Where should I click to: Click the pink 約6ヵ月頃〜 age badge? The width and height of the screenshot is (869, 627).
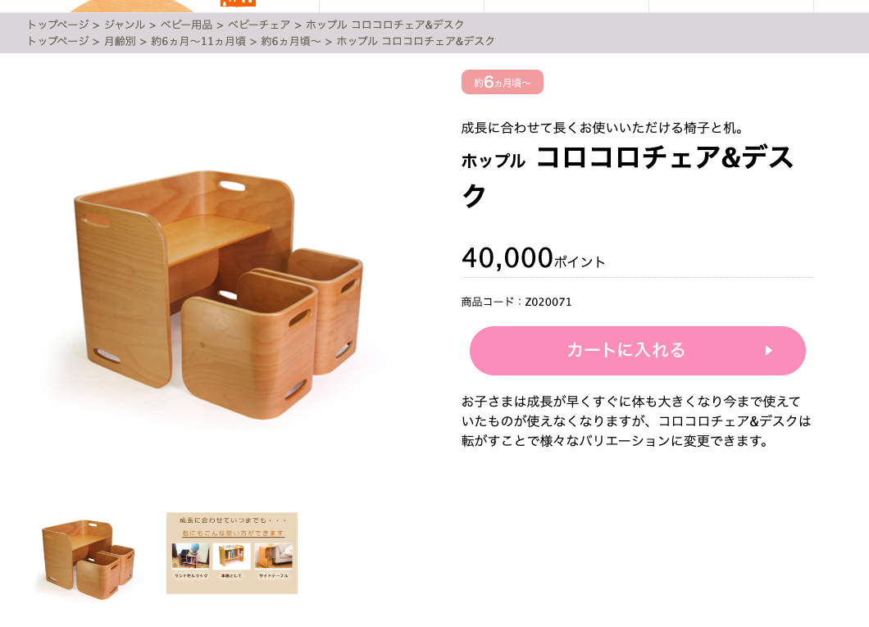pos(502,82)
